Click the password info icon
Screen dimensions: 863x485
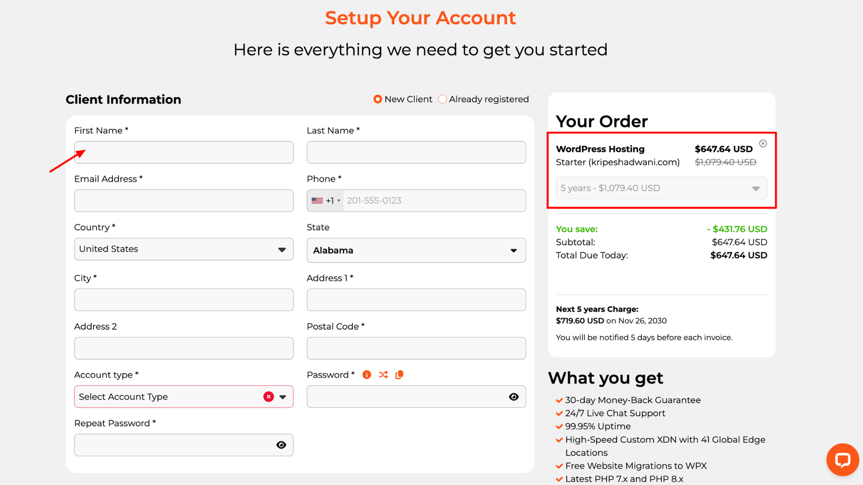click(x=367, y=375)
